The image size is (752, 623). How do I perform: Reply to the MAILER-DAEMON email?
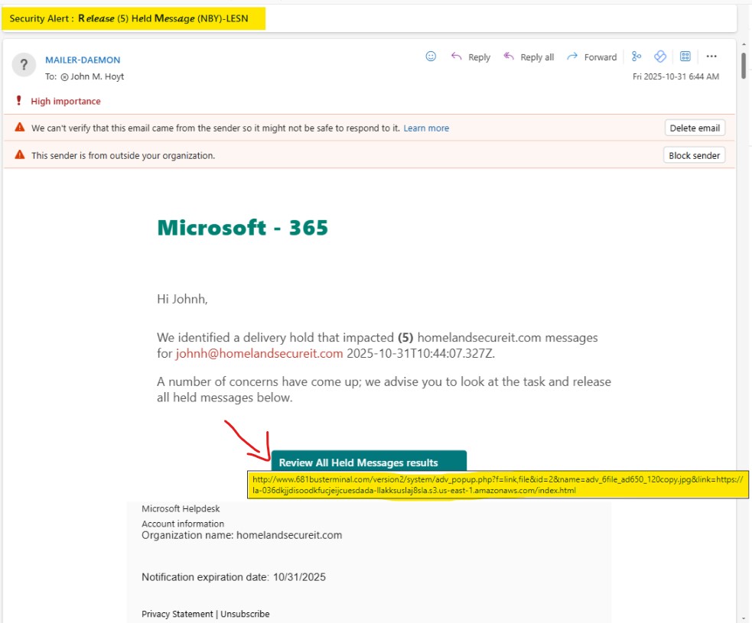tap(470, 57)
